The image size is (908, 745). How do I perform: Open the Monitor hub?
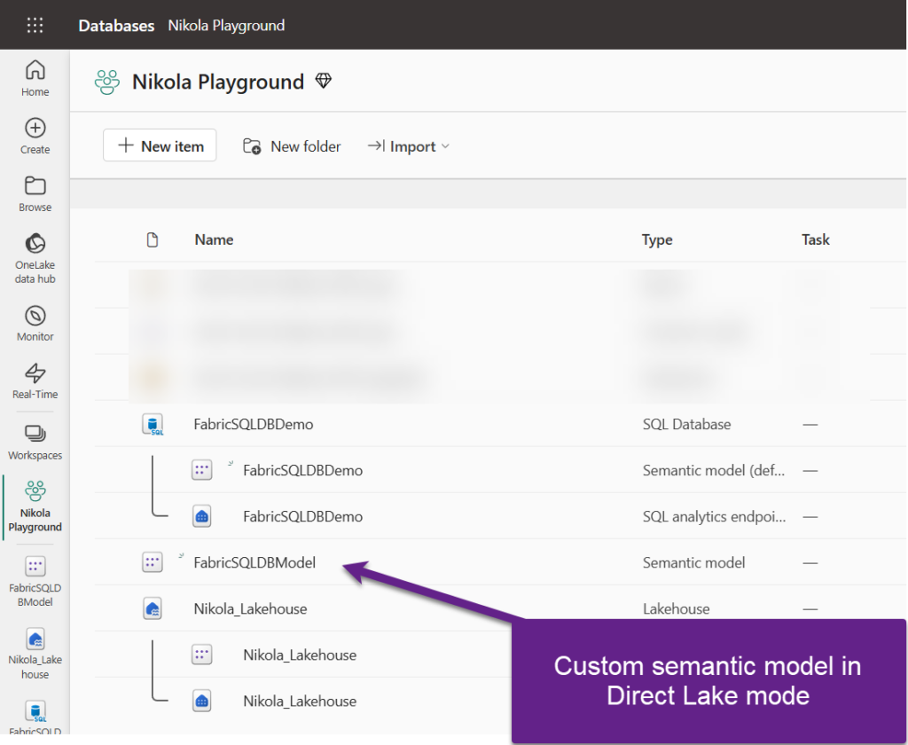35,323
